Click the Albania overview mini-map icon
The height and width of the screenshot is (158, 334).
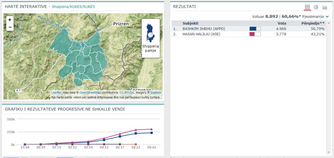tap(150, 33)
